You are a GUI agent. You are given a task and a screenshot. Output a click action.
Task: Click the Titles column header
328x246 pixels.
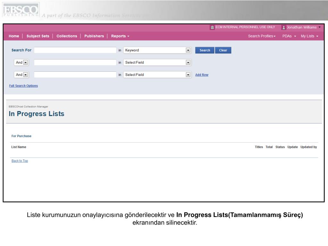(x=259, y=147)
